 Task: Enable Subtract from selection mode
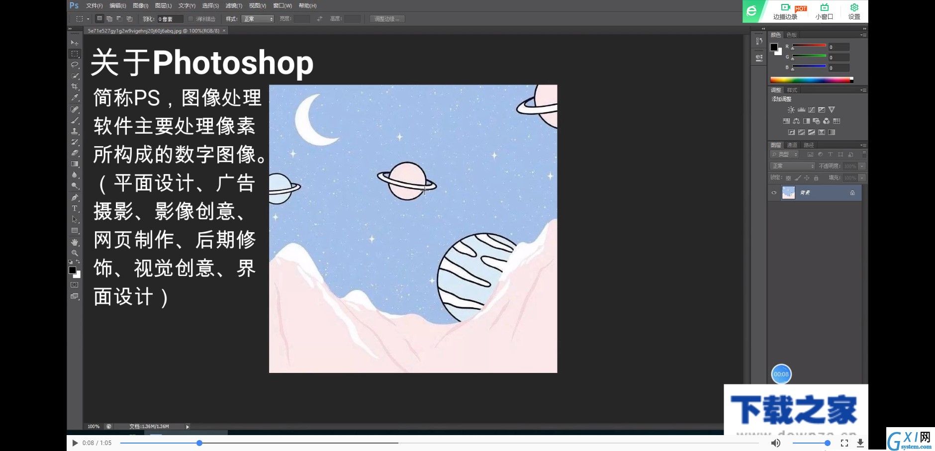(119, 19)
